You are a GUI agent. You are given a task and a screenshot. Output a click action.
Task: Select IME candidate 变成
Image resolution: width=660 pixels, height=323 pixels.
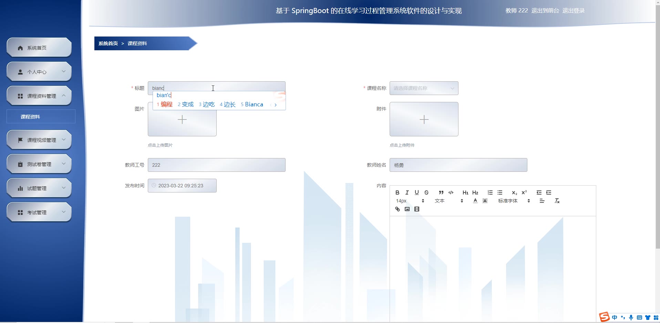[186, 104]
